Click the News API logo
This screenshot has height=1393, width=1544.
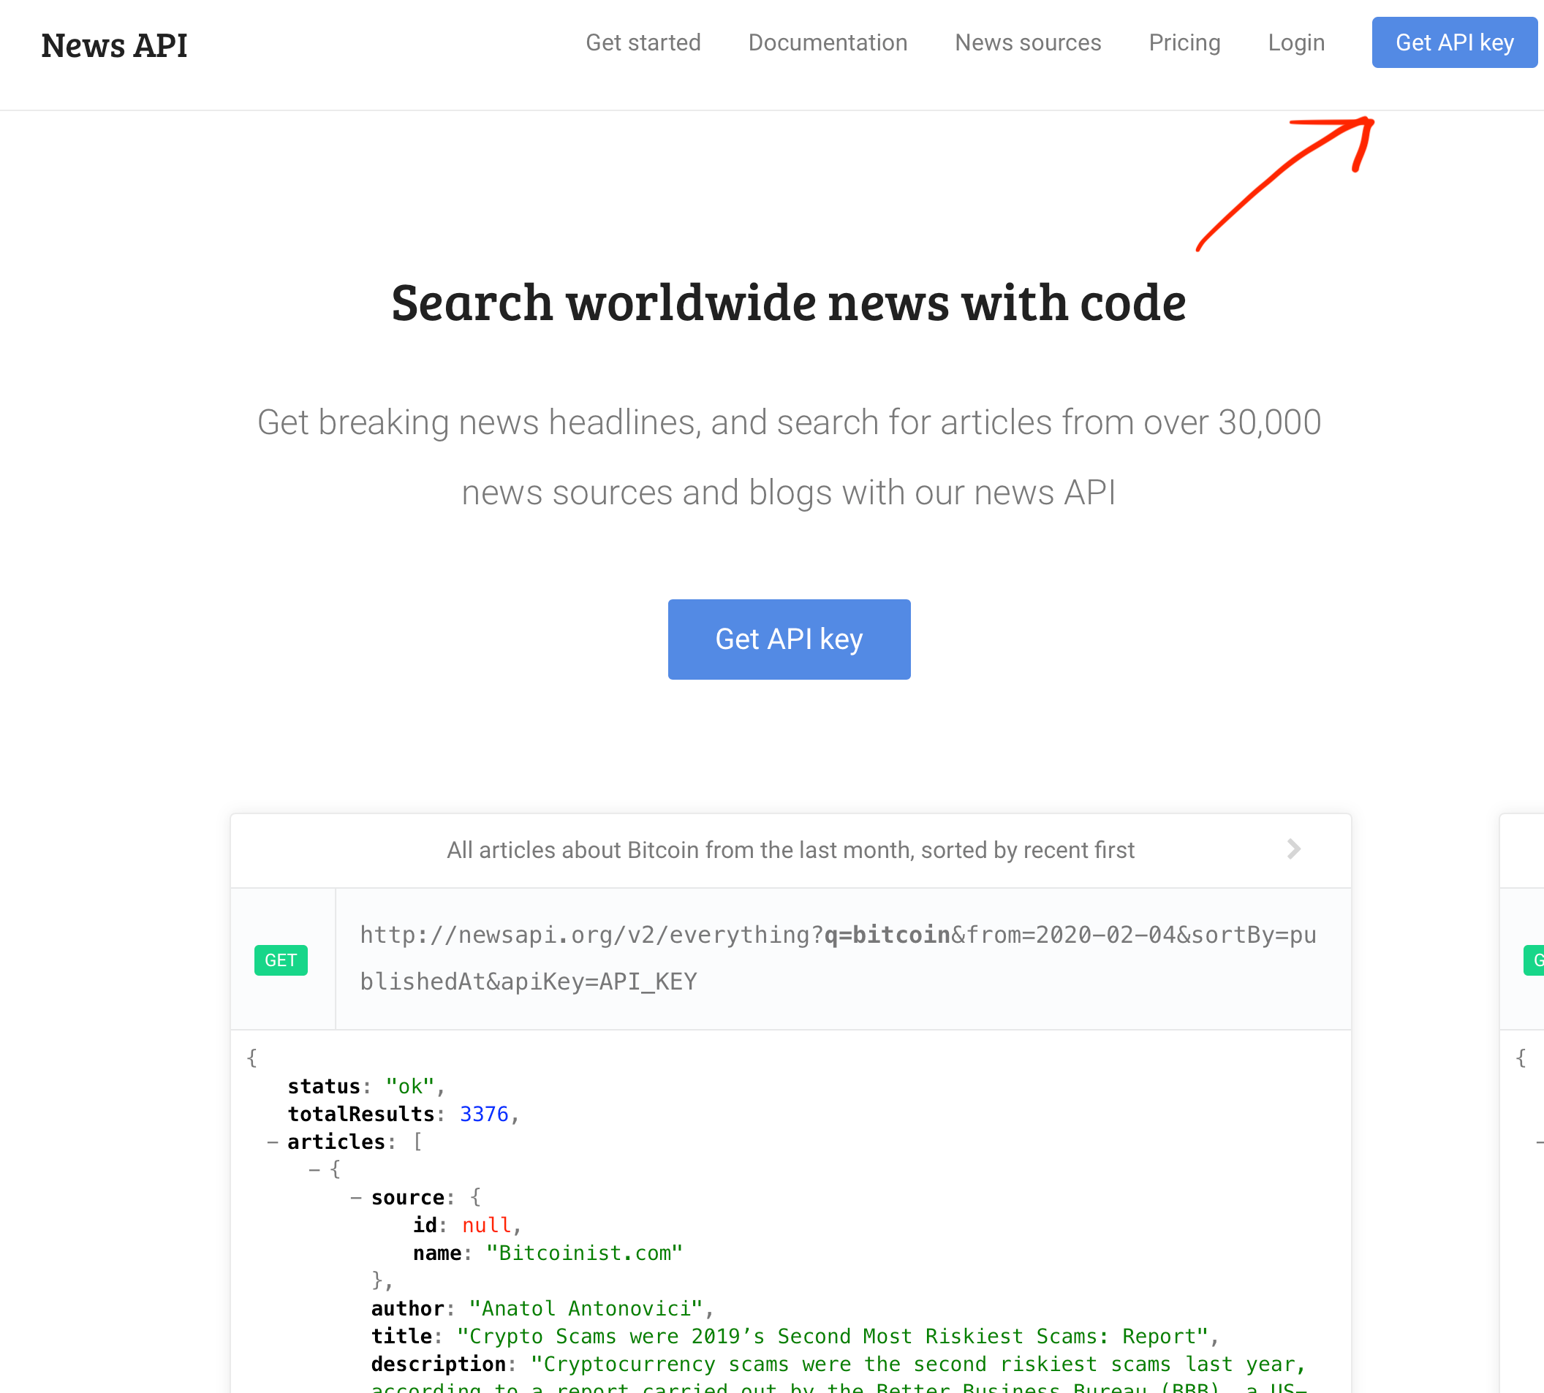pos(114,45)
